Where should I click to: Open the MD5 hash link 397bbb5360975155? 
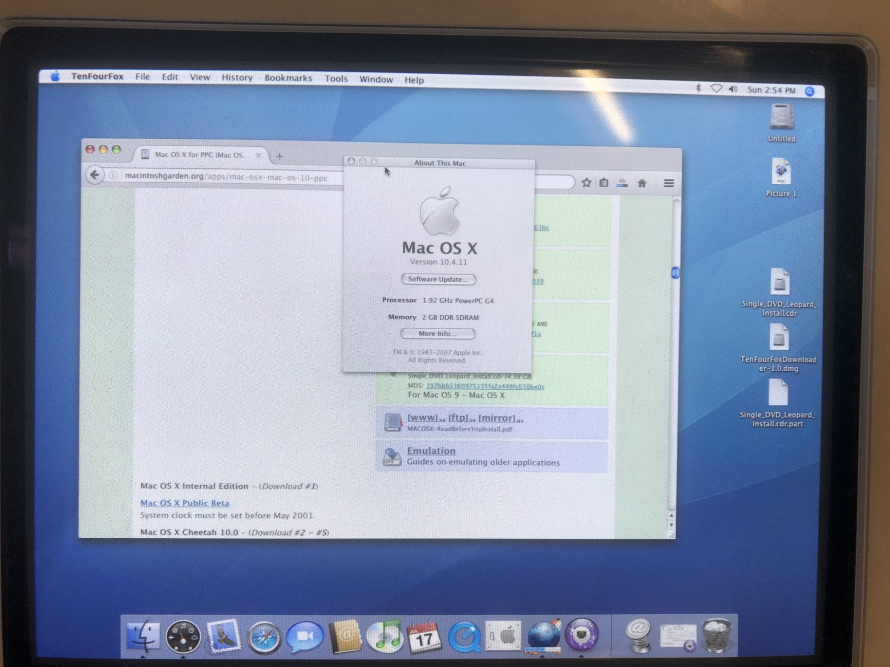point(485,386)
